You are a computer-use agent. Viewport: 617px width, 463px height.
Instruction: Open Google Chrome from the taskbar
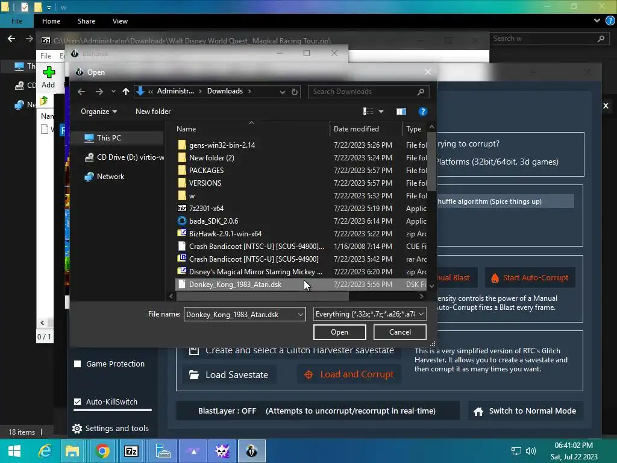(102, 451)
